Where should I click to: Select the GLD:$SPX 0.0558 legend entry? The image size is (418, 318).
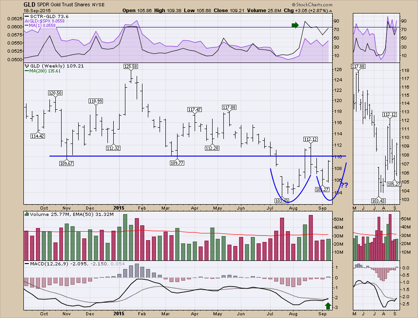(x=45, y=21)
